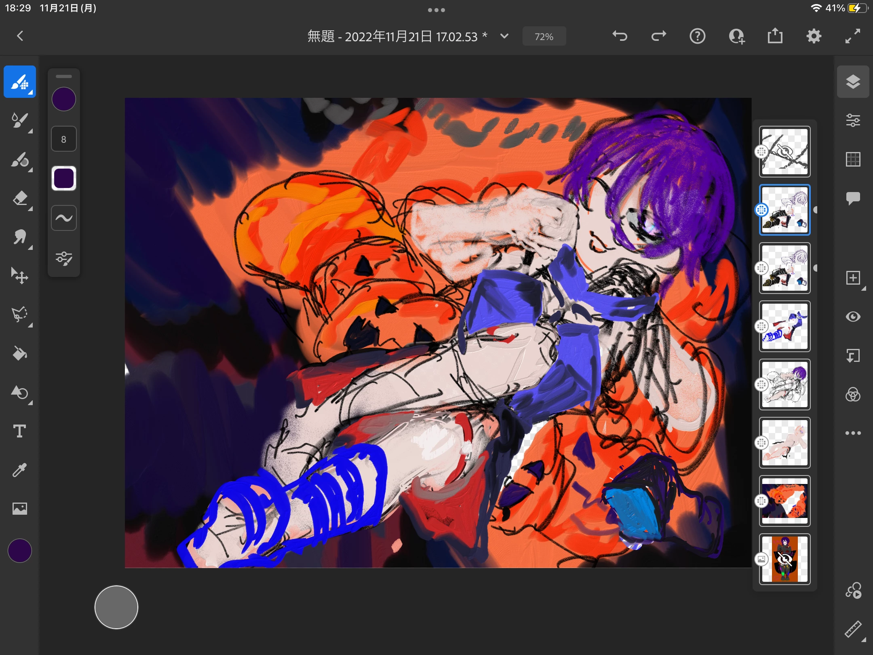The image size is (873, 655).
Task: Open the more layer options menu
Action: tap(853, 433)
